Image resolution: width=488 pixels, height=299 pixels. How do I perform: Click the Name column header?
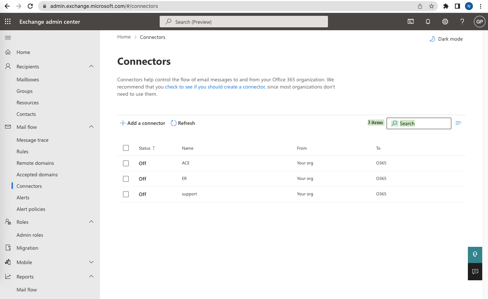point(188,148)
